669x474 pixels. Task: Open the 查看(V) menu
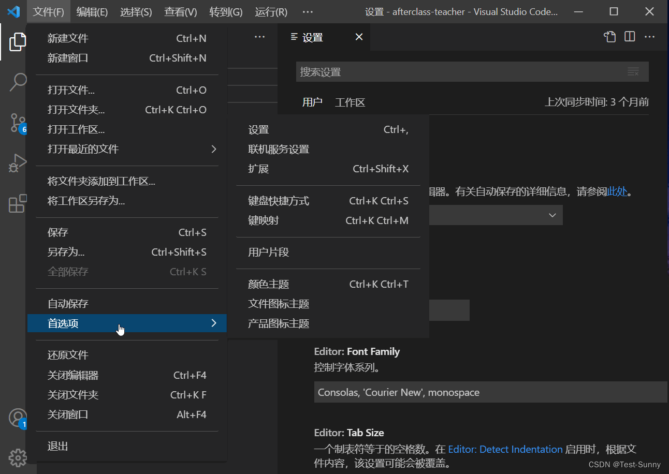tap(181, 11)
